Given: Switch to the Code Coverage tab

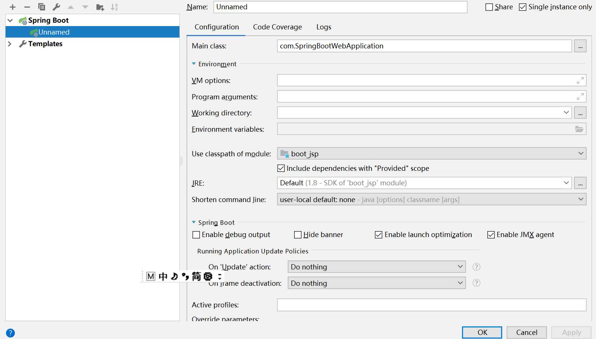Looking at the screenshot, I should tap(277, 27).
